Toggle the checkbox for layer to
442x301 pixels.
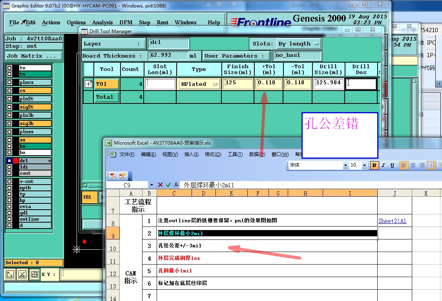9,67
